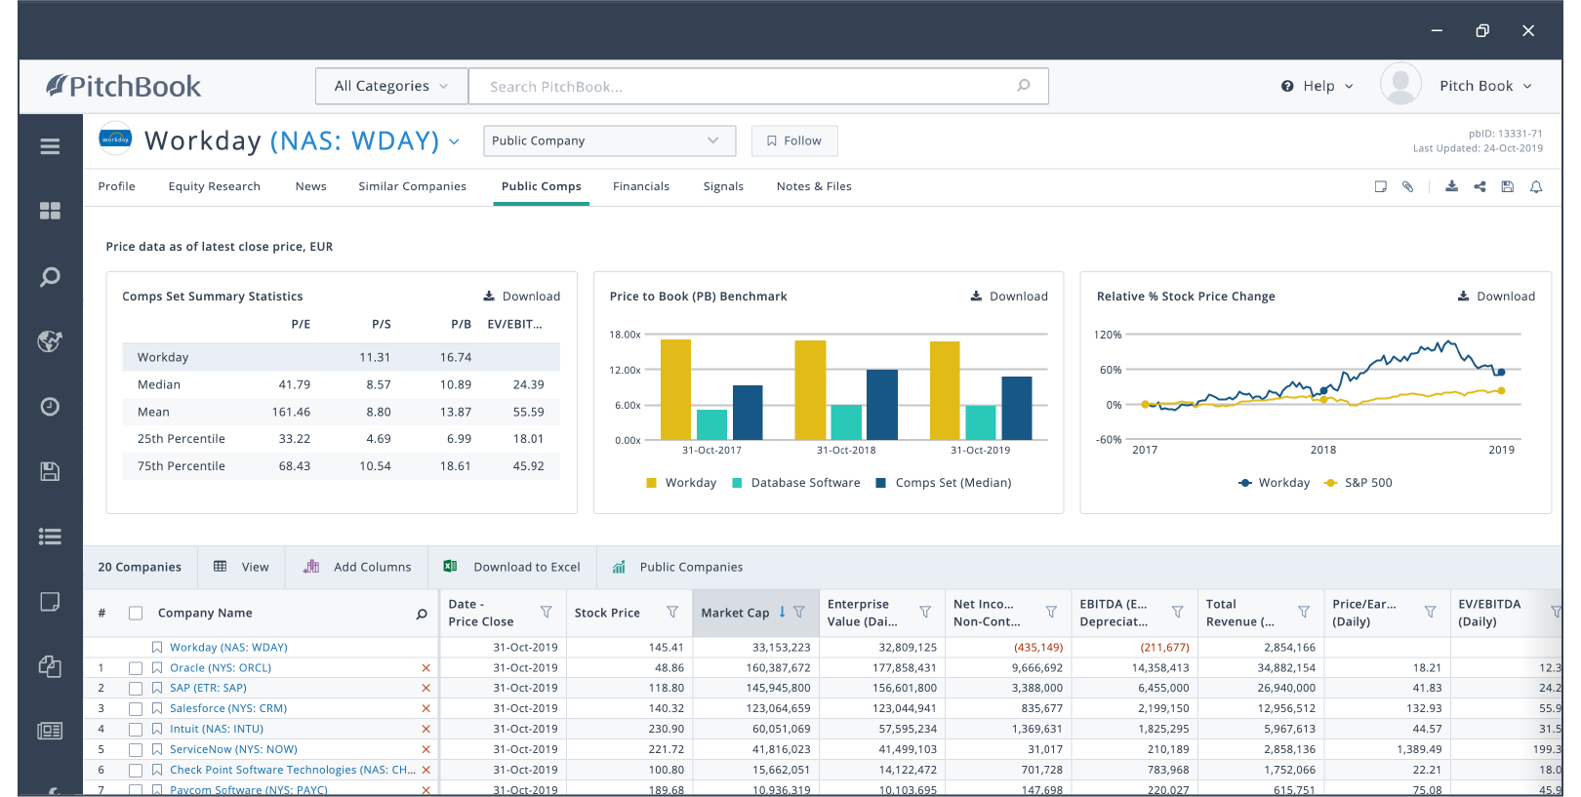Click the download icon in profile toolbar
1581x797 pixels.
click(1452, 186)
